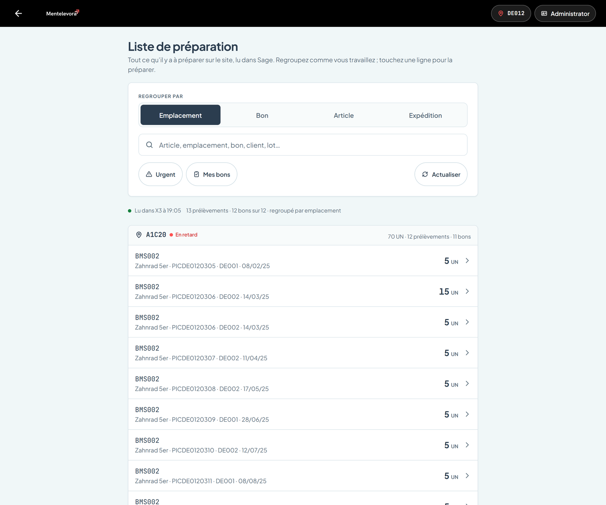Select the 5 UN PICDE0120306 row
Image resolution: width=606 pixels, height=505 pixels.
coord(303,322)
